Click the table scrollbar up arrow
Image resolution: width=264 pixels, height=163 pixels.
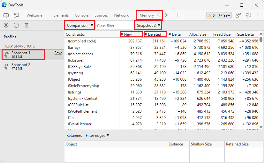coord(261,33)
